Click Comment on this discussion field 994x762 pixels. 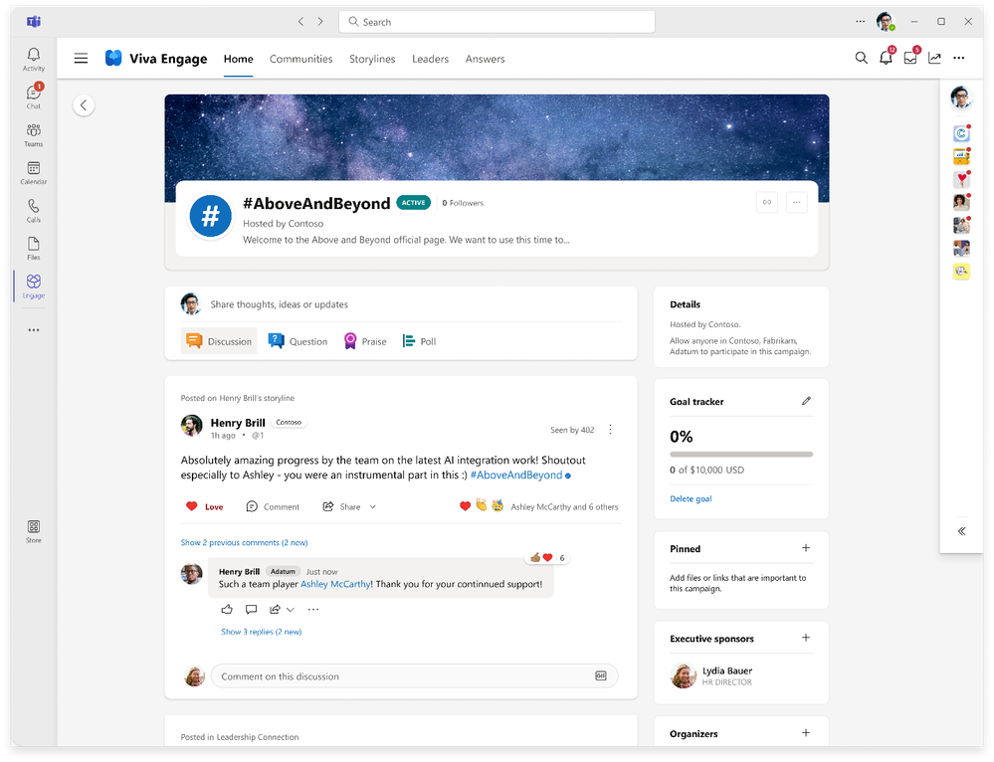(x=414, y=675)
